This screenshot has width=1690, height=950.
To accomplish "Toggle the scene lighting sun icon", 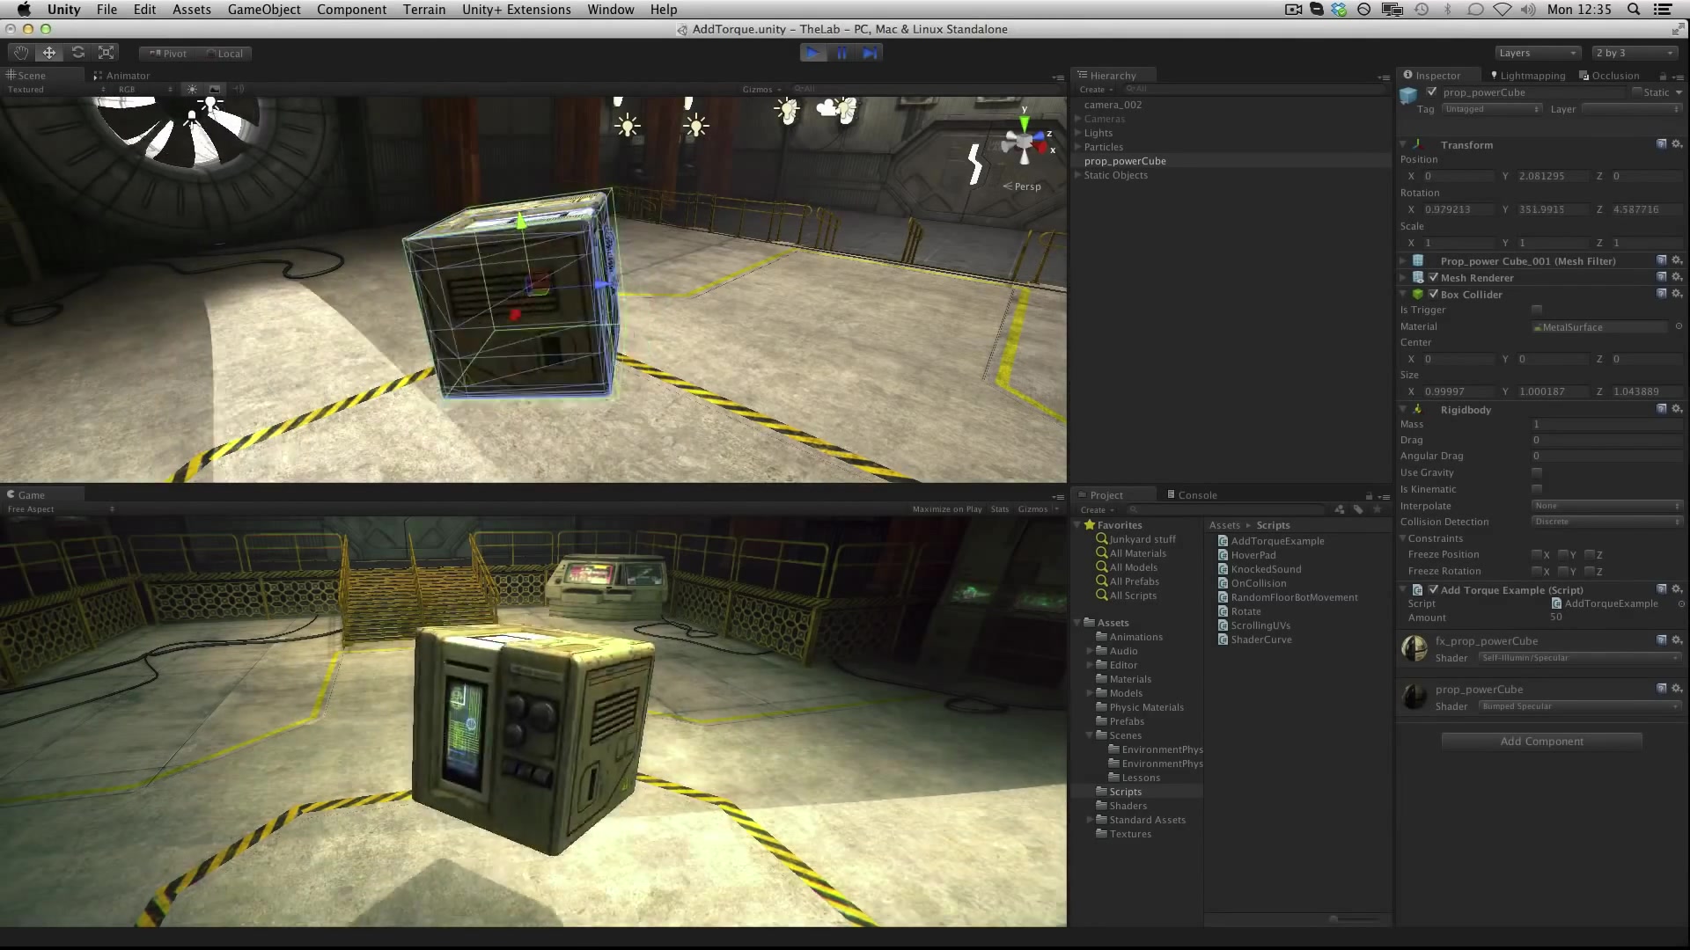I will tap(191, 88).
